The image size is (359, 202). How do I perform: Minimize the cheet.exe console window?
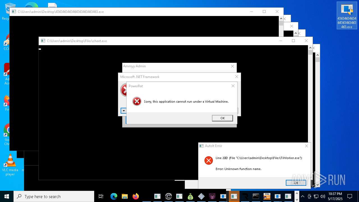click(x=280, y=41)
